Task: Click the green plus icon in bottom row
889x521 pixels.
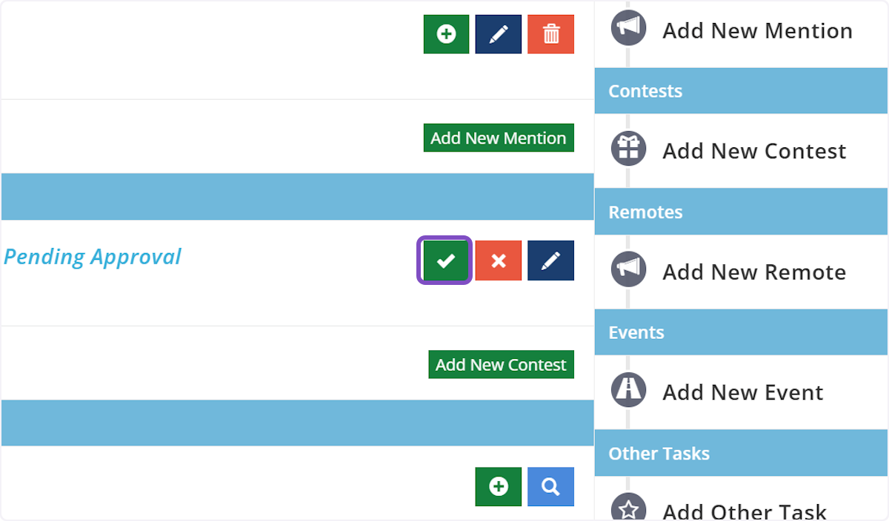Action: tap(499, 486)
